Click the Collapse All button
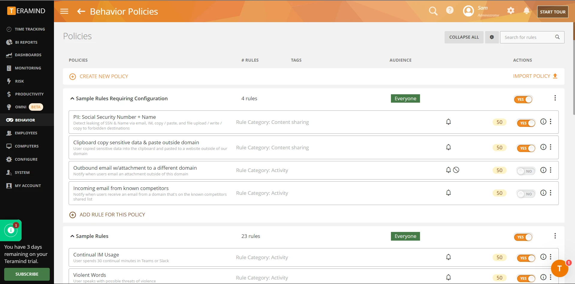 [464, 37]
